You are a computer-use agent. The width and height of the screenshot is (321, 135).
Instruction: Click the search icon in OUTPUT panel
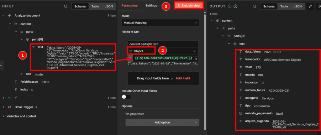coord(255,6)
